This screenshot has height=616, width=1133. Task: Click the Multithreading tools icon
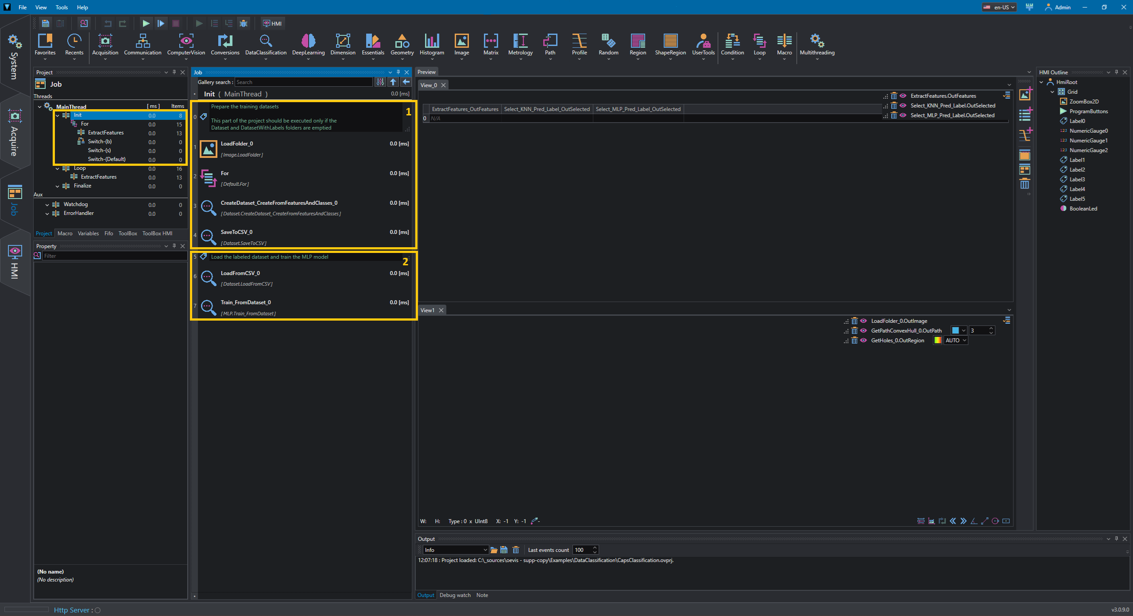click(817, 45)
